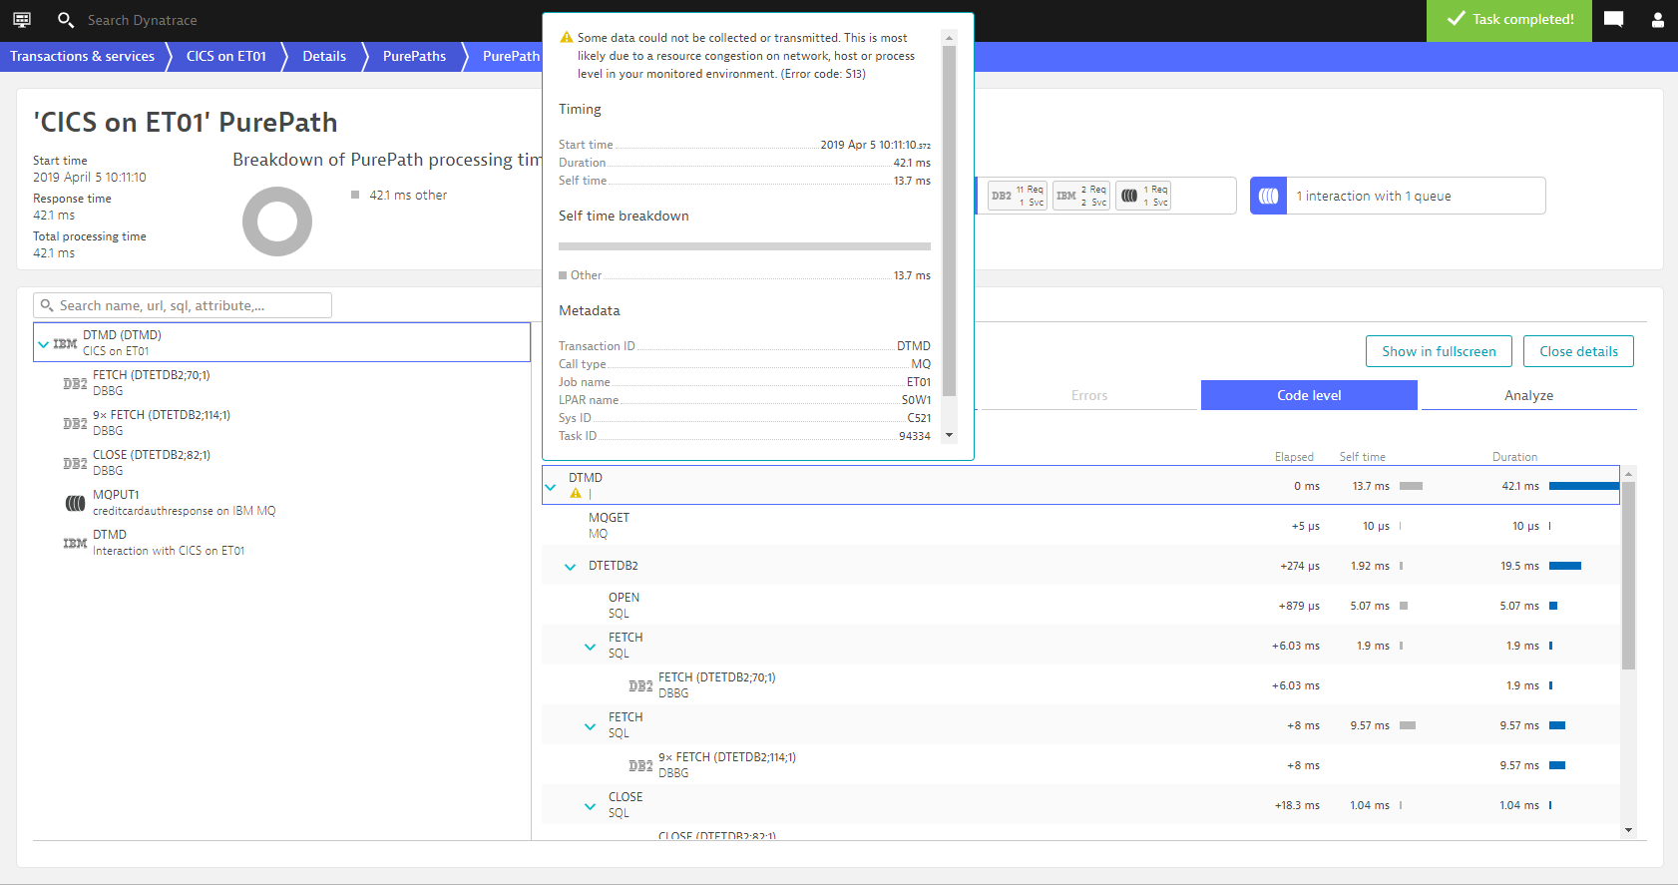Image resolution: width=1678 pixels, height=886 pixels.
Task: Collapse the DTMD row in code level
Action: [x=551, y=487]
